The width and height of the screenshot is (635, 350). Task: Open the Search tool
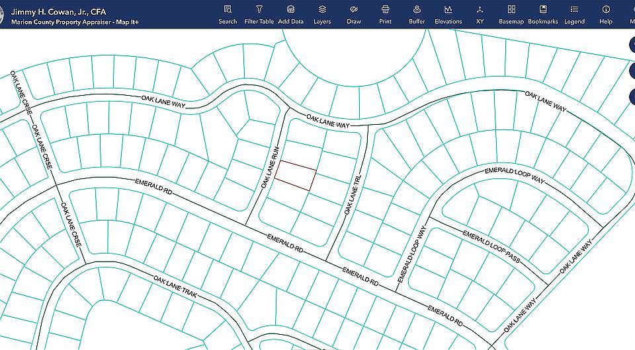228,15
